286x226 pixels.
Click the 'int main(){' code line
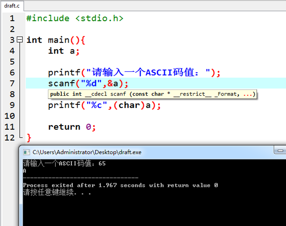tap(56, 40)
